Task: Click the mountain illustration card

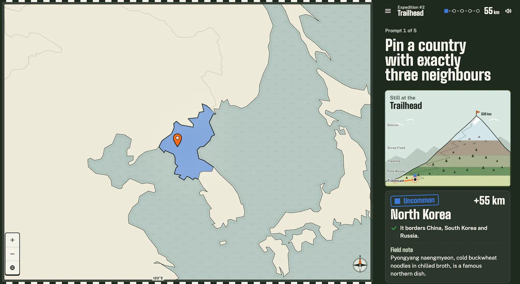Action: click(x=448, y=138)
